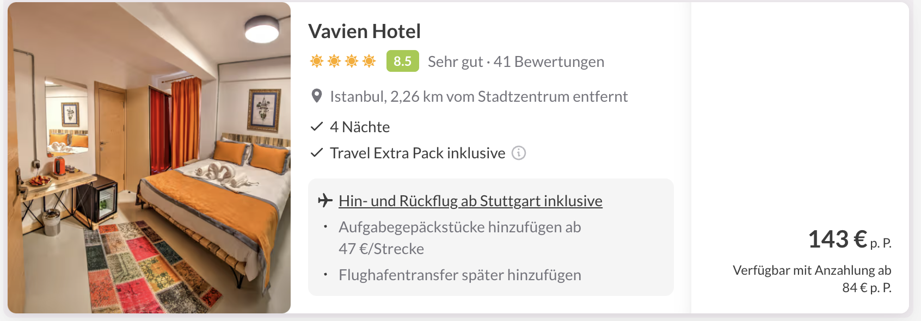Image resolution: width=921 pixels, height=321 pixels.
Task: Click the airplane flight icon
Action: 325,200
